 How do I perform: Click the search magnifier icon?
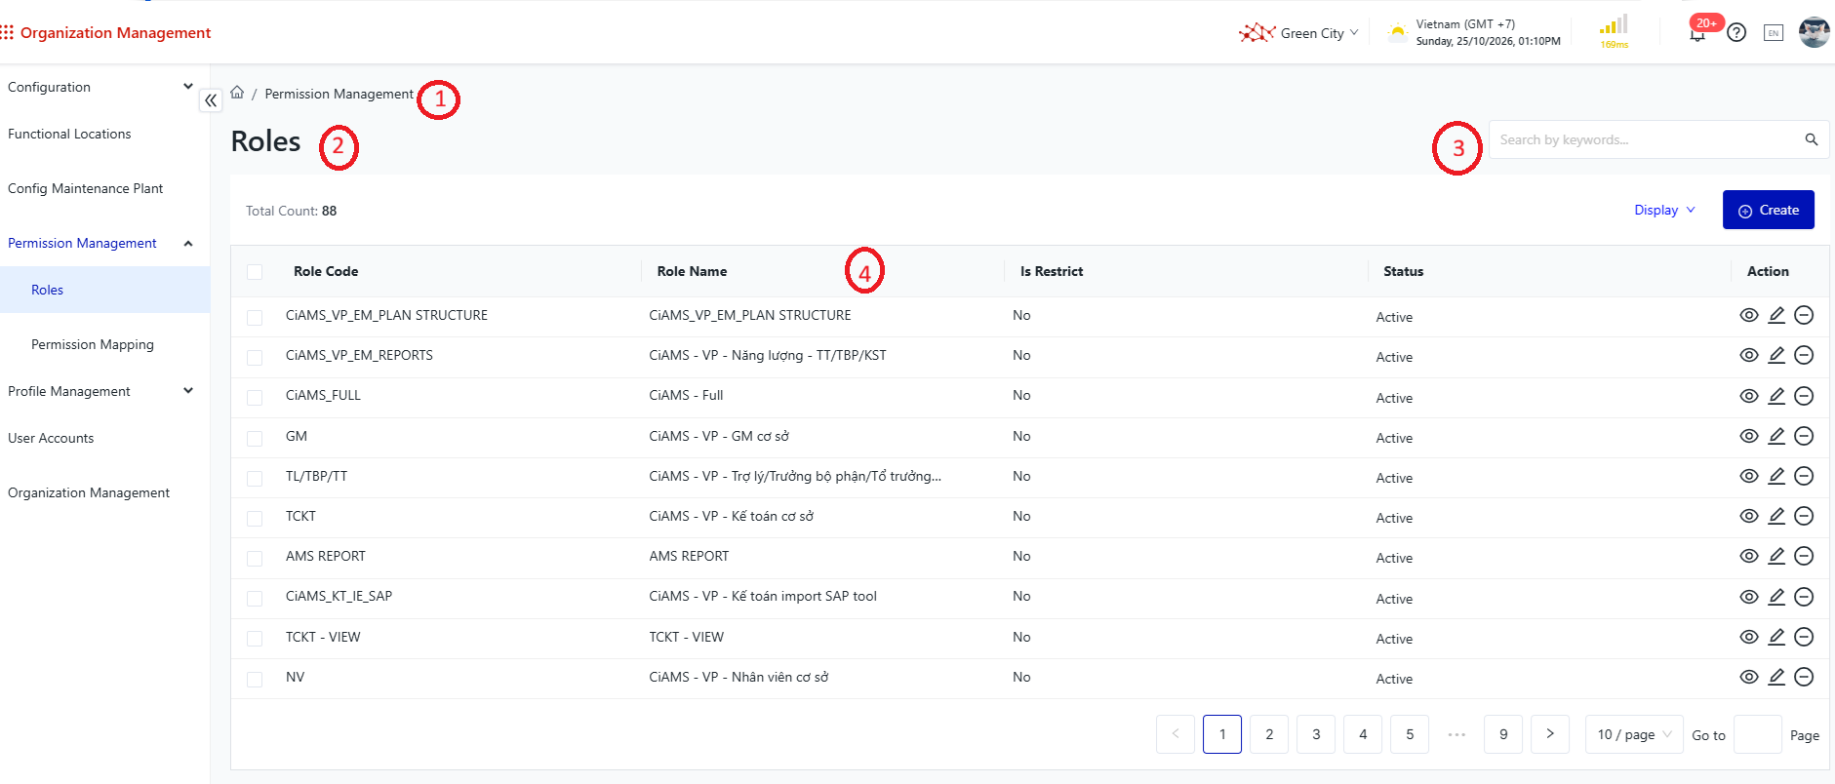[x=1811, y=139]
